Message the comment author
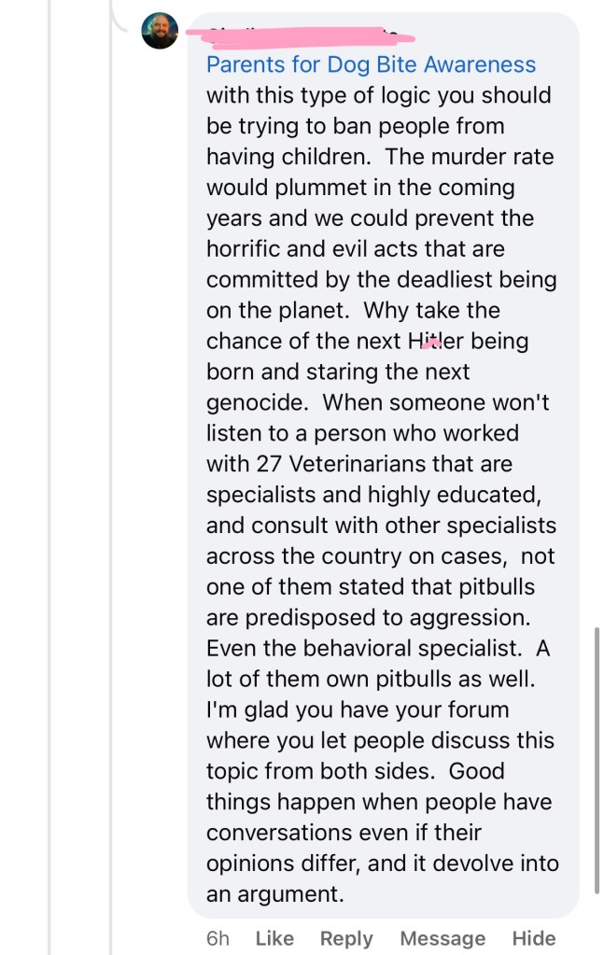The height and width of the screenshot is (955, 604). [442, 938]
